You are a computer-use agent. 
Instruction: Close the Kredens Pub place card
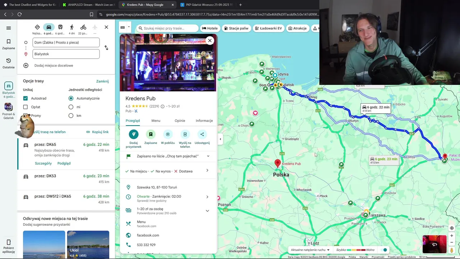tap(210, 41)
